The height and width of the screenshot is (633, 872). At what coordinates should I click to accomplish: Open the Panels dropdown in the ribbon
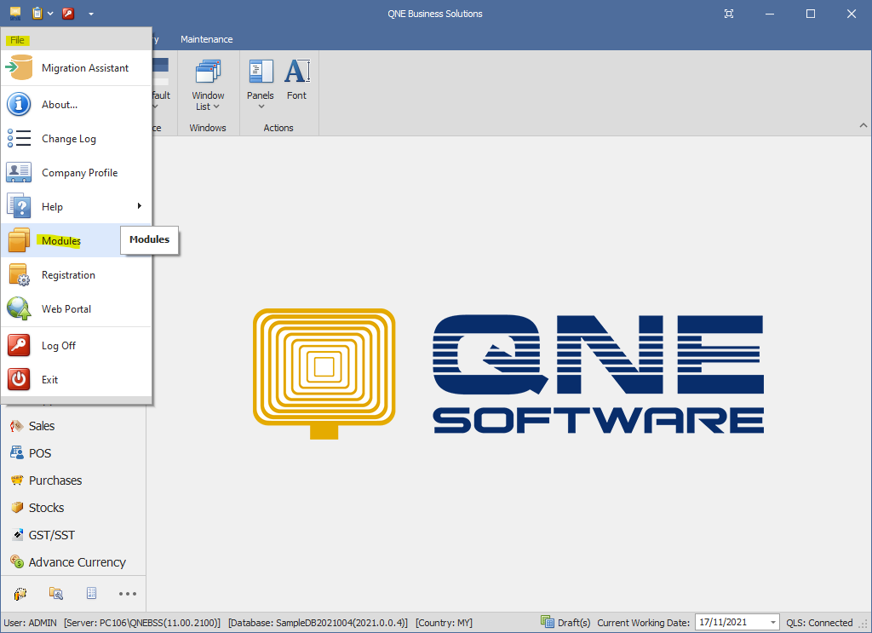pos(261,85)
